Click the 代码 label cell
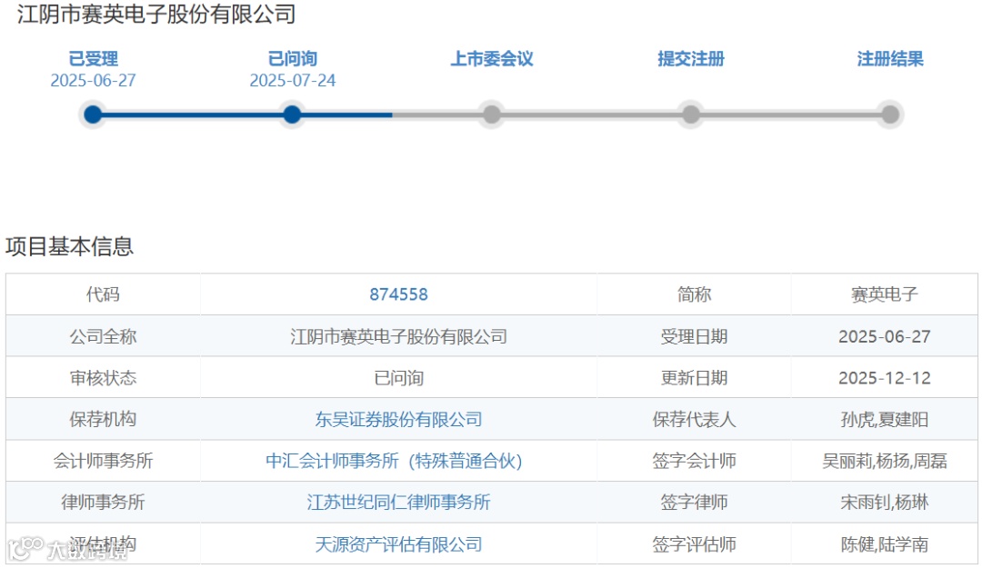Screen dimensions: 982x568 pos(103,294)
